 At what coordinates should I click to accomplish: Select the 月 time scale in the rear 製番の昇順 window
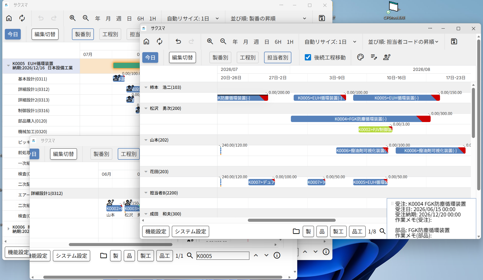108,18
